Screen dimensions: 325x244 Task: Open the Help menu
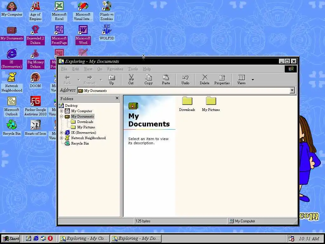pyautogui.click(x=147, y=69)
